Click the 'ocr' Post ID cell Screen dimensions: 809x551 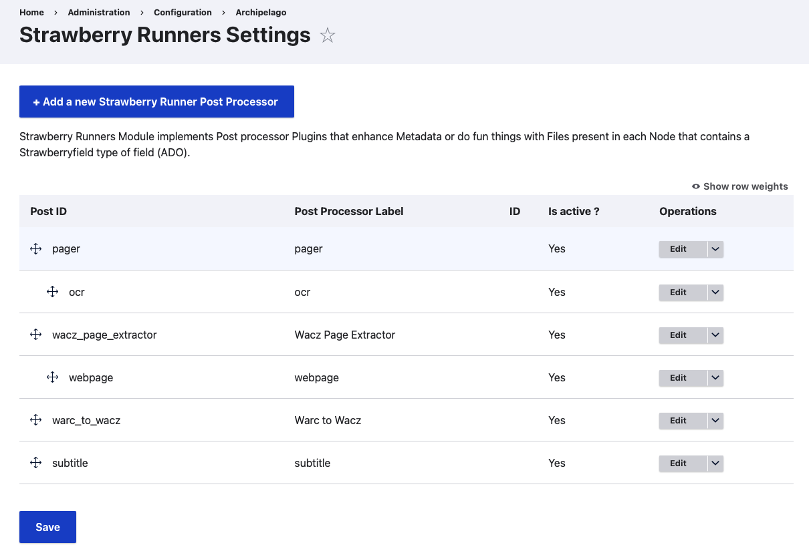click(77, 292)
